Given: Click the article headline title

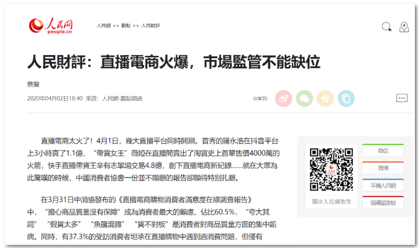Looking at the screenshot, I should click(173, 62).
